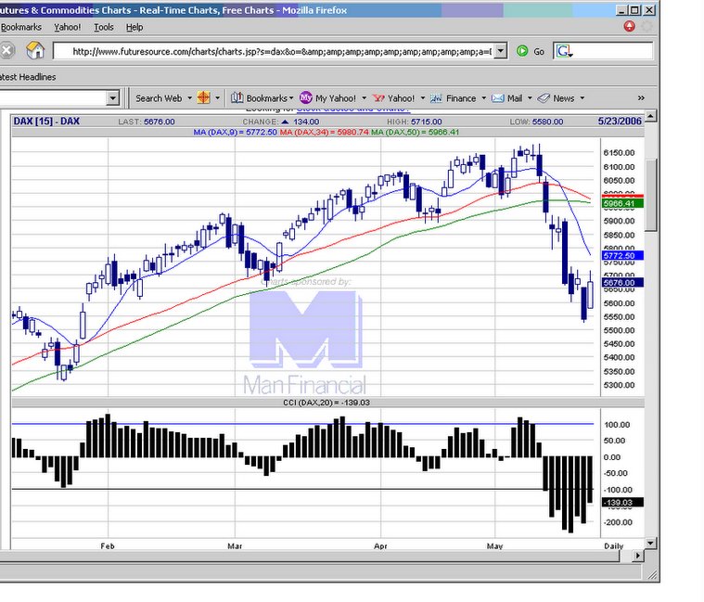Click the green Go arrow icon
This screenshot has width=704, height=602.
[x=522, y=51]
